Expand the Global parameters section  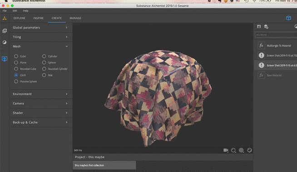pyautogui.click(x=40, y=28)
